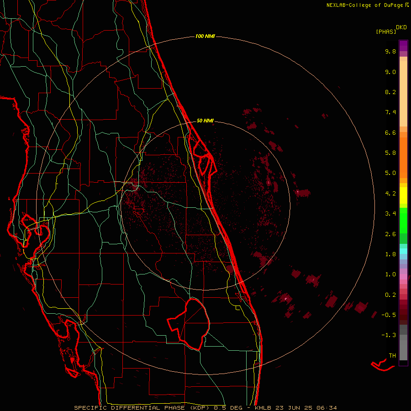Click the '9.0' value on the color scale

click(x=390, y=72)
